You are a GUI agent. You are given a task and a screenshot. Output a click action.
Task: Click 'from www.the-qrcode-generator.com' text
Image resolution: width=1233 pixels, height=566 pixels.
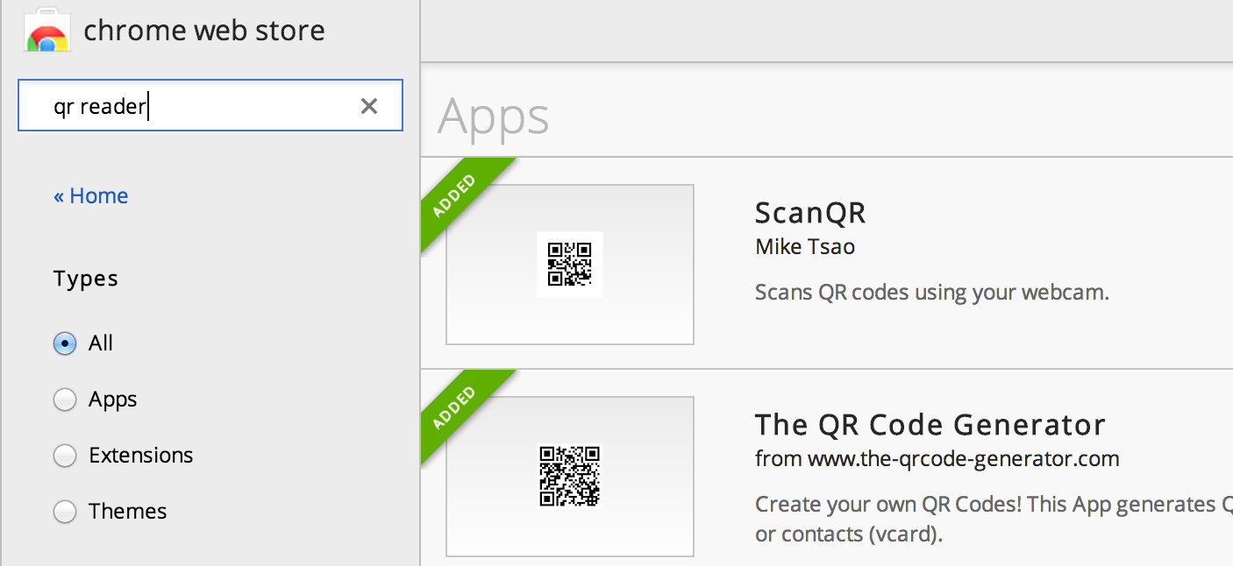(x=937, y=458)
